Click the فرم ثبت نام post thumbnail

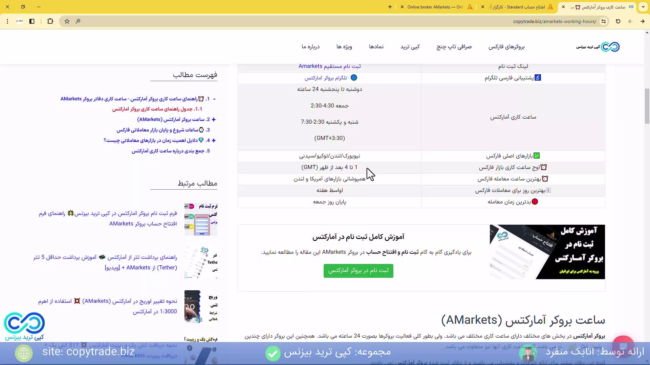(x=201, y=219)
